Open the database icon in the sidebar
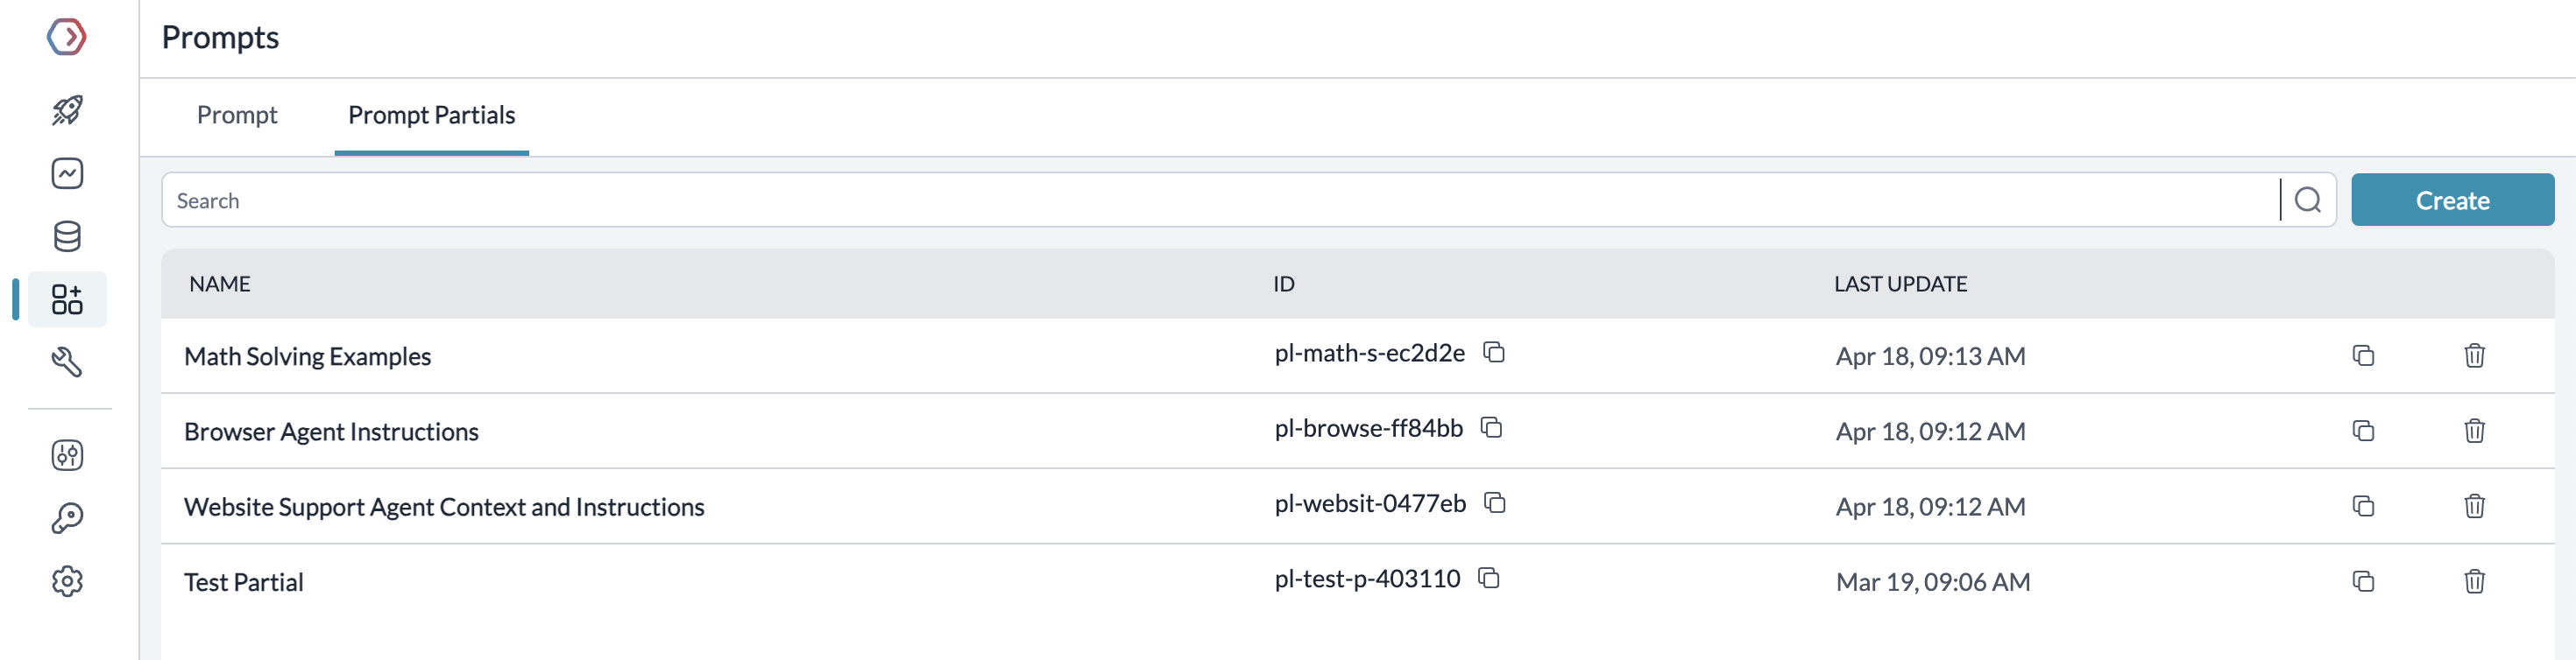2576x660 pixels. tap(67, 236)
